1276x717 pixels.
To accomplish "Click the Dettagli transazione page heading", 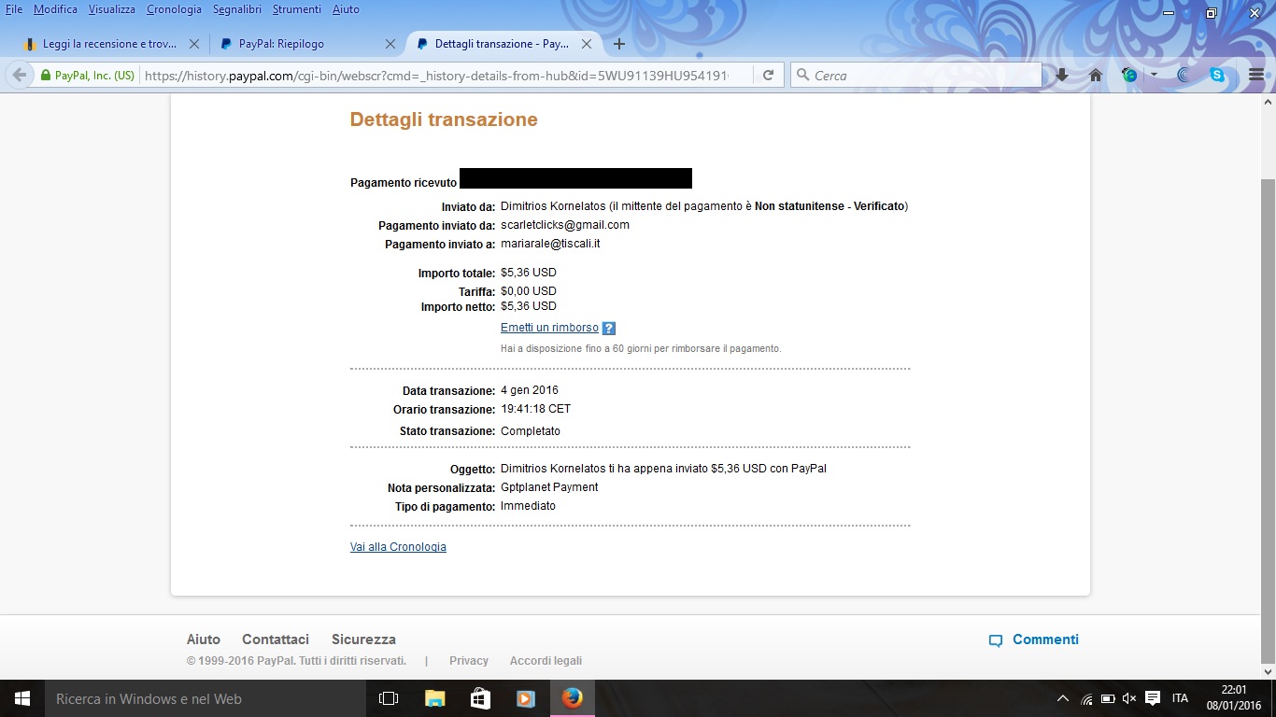I will coord(444,119).
